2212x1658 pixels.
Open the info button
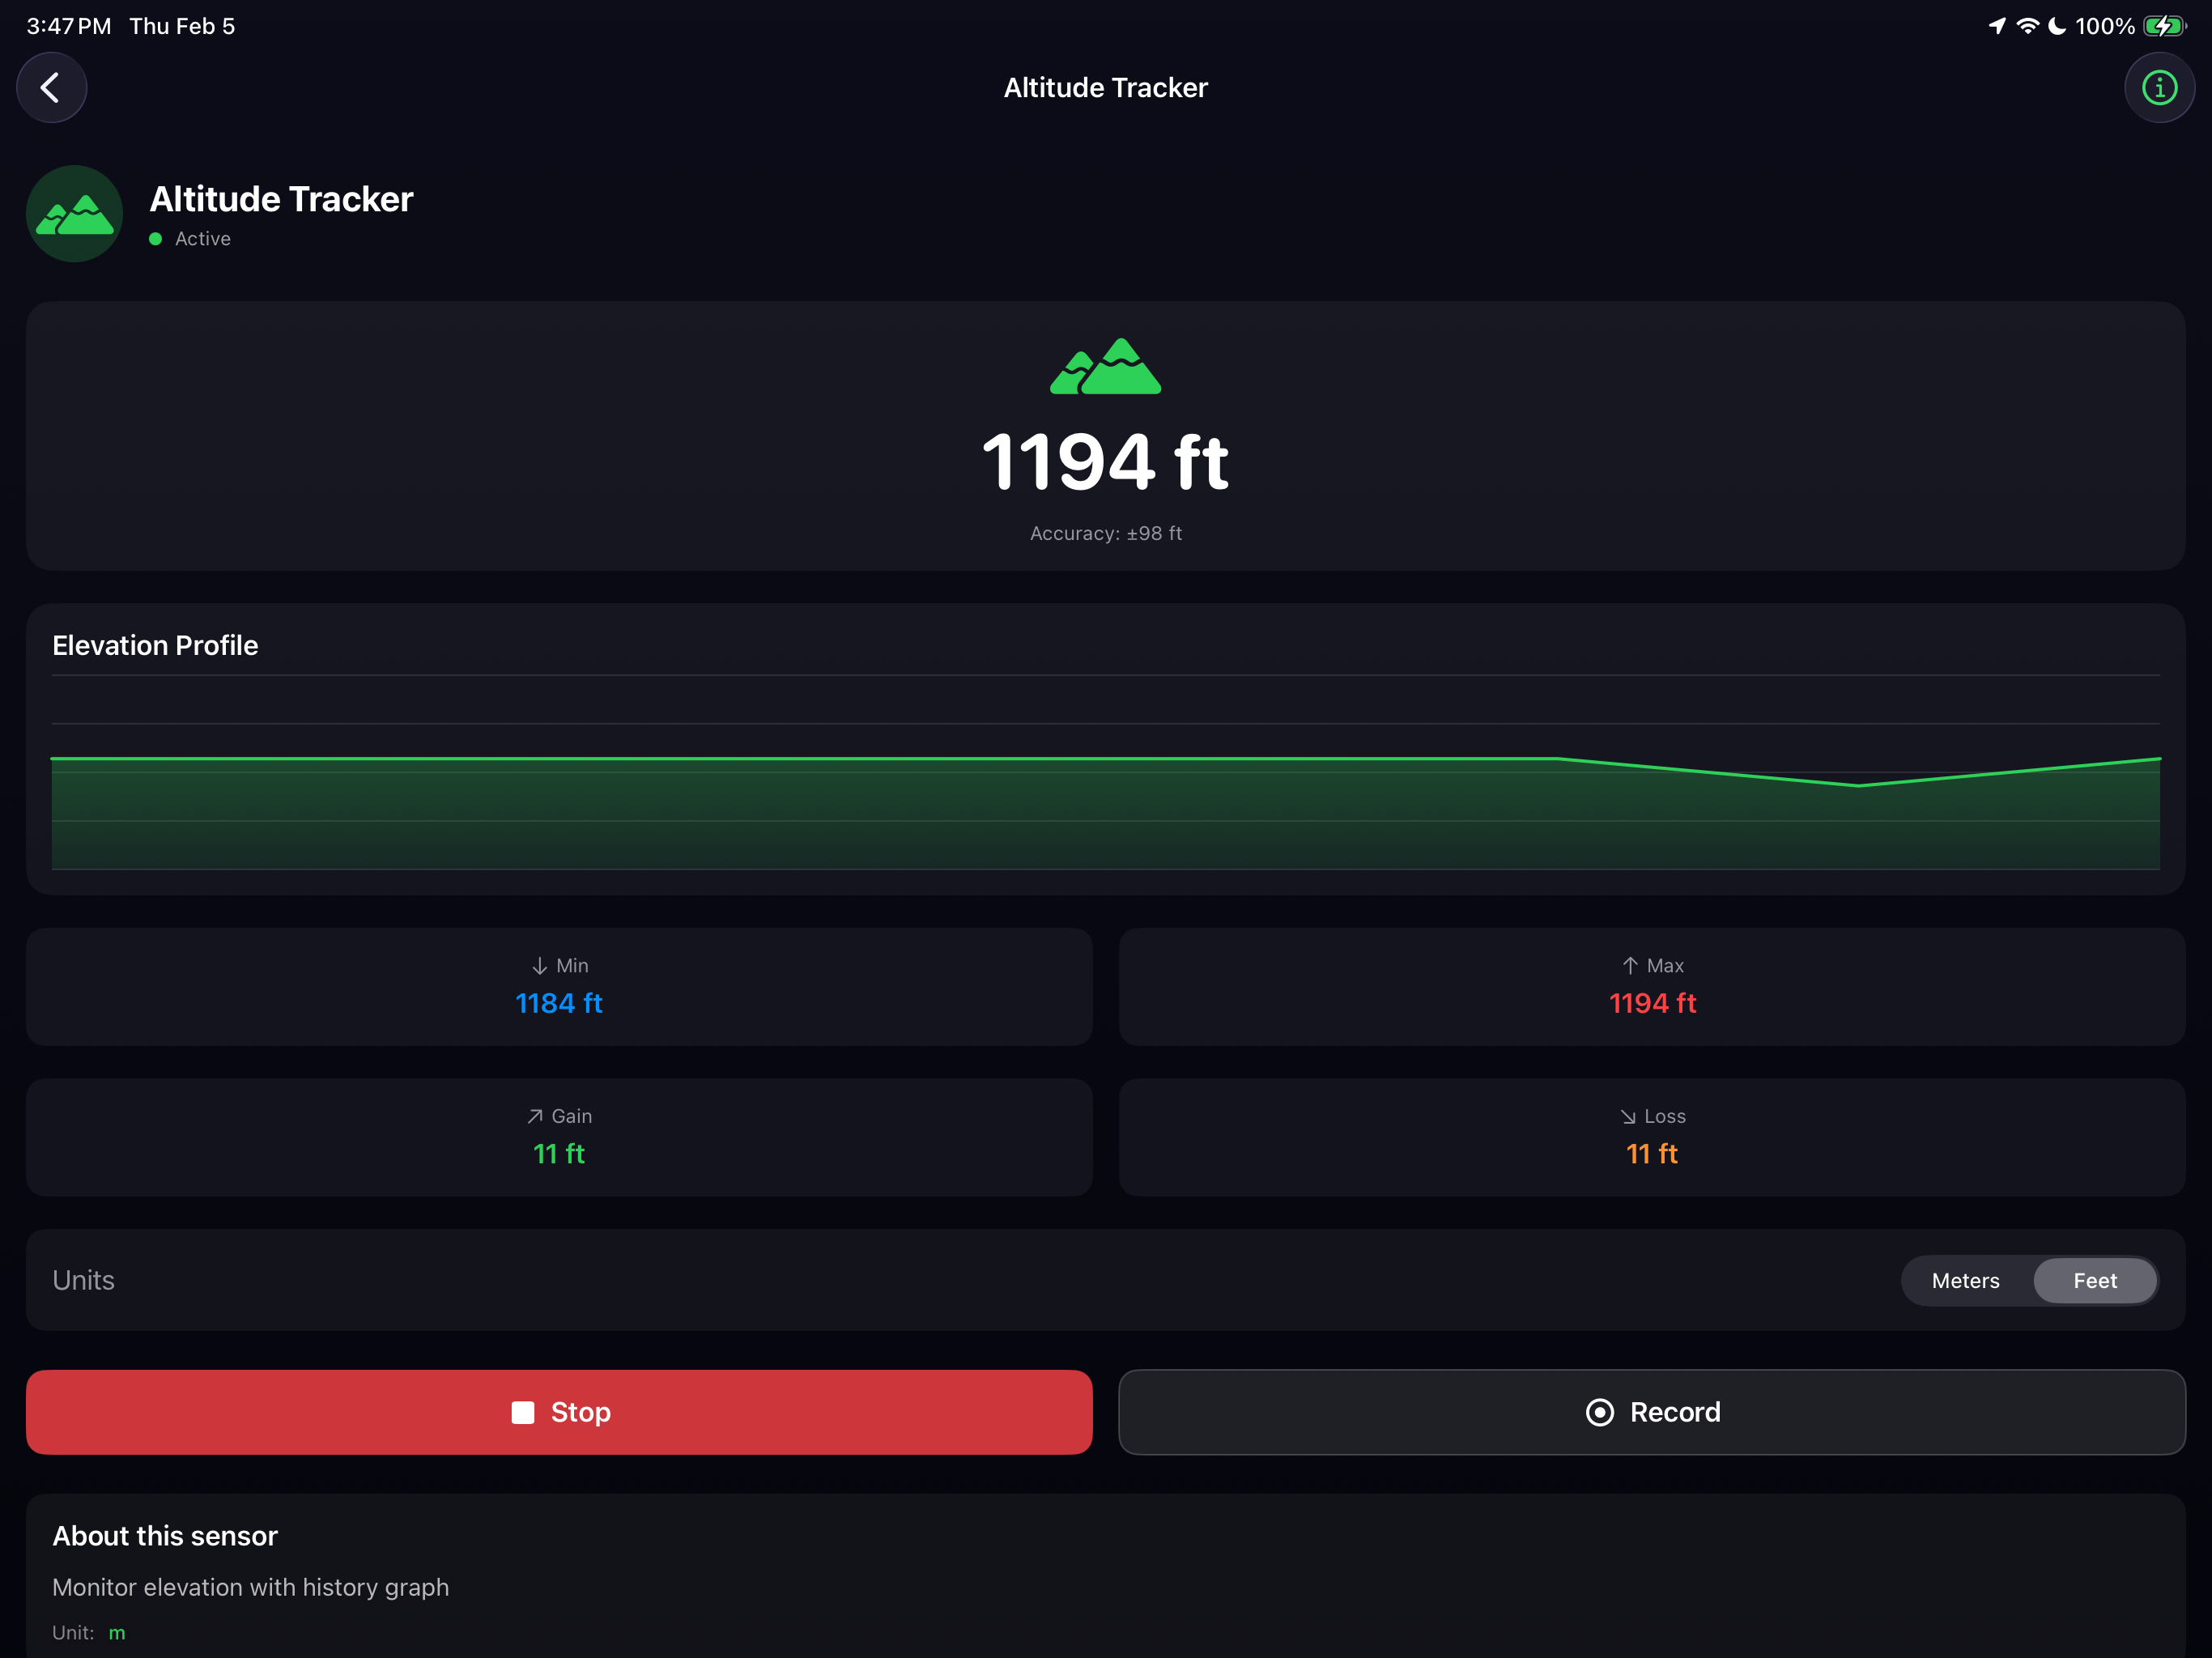(x=2159, y=88)
